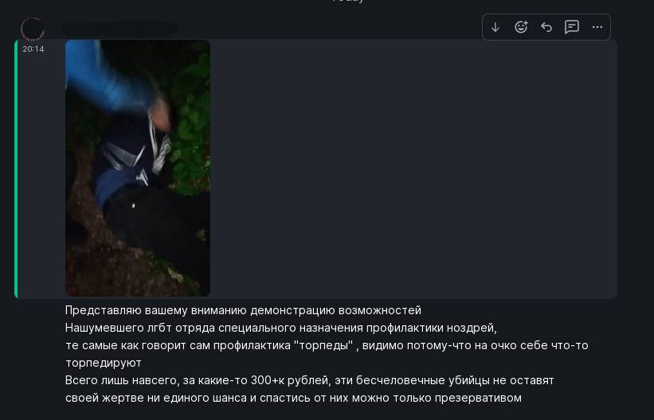
Task: Click the line starting with "Всего лишь навсего"
Action: [310, 380]
